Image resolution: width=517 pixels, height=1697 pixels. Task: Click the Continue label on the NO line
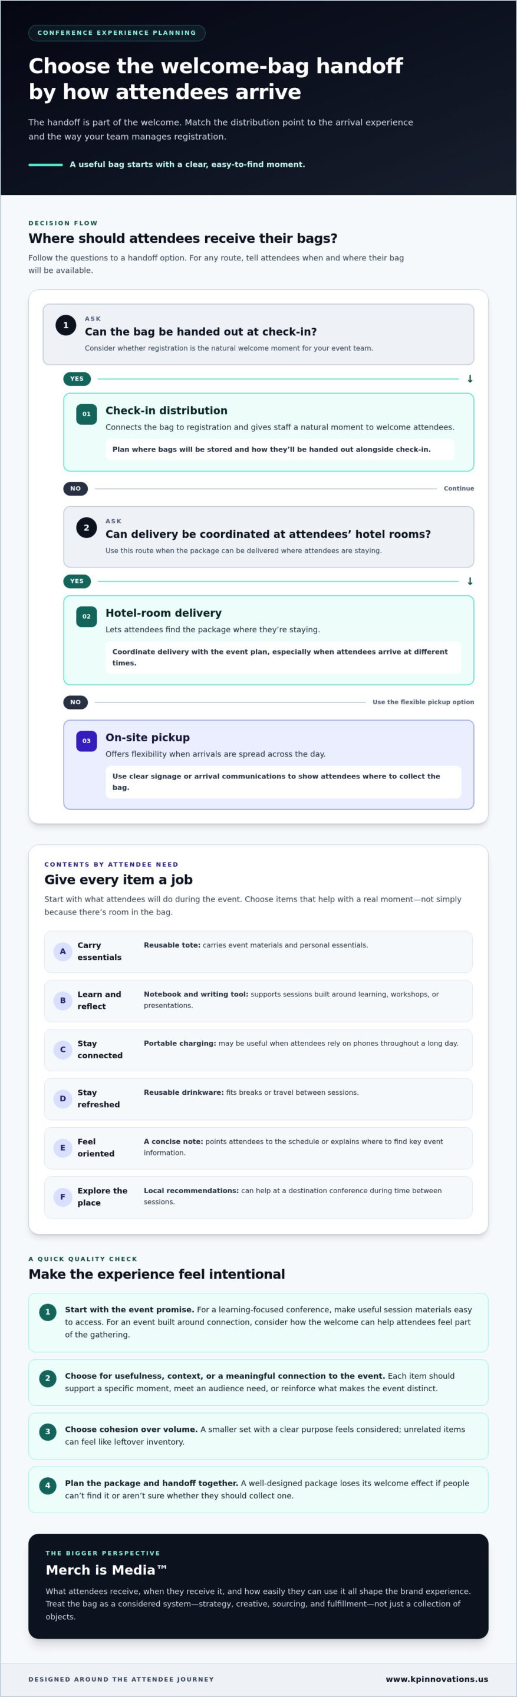click(x=459, y=489)
